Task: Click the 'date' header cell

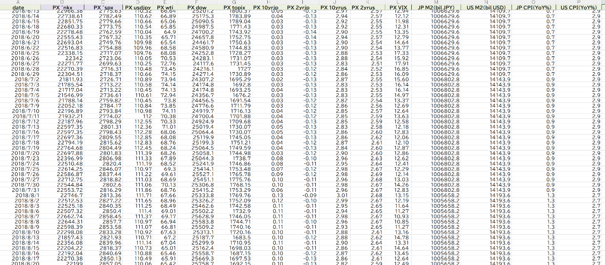Action: (x=19, y=7)
